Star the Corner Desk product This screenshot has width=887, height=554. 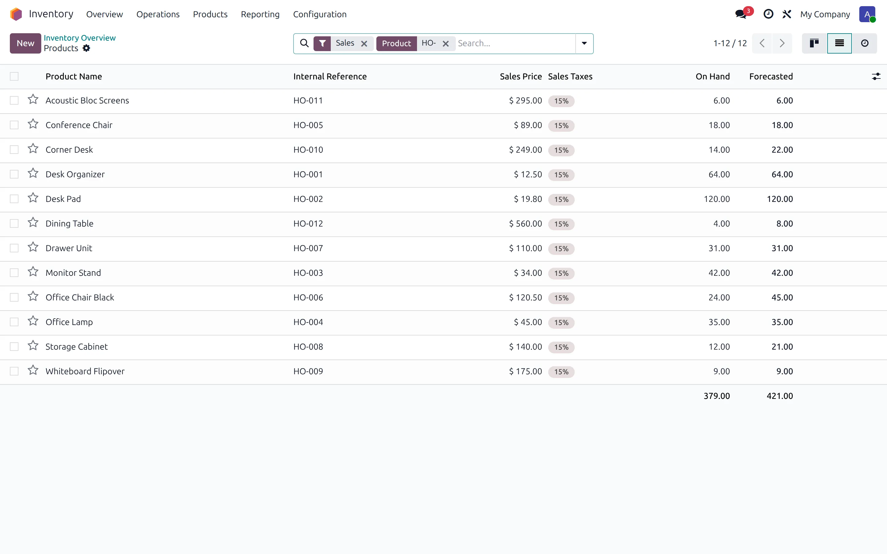[33, 148]
